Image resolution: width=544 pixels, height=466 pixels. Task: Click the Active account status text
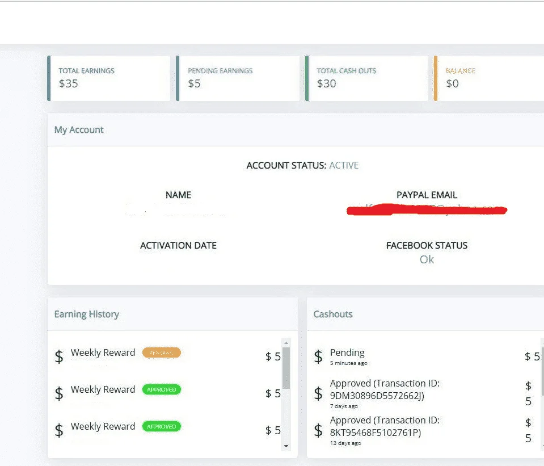pos(344,165)
